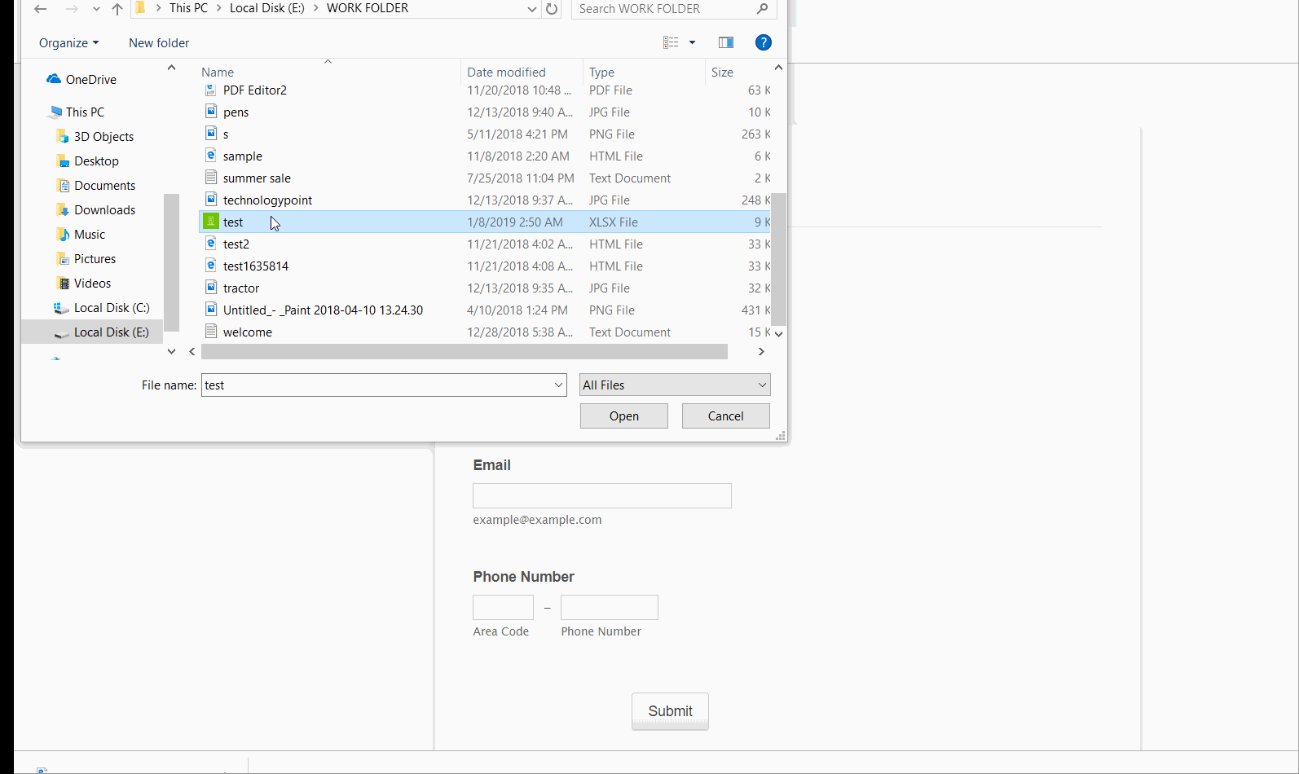
Task: Click the welcome text document icon
Action: [x=210, y=332]
